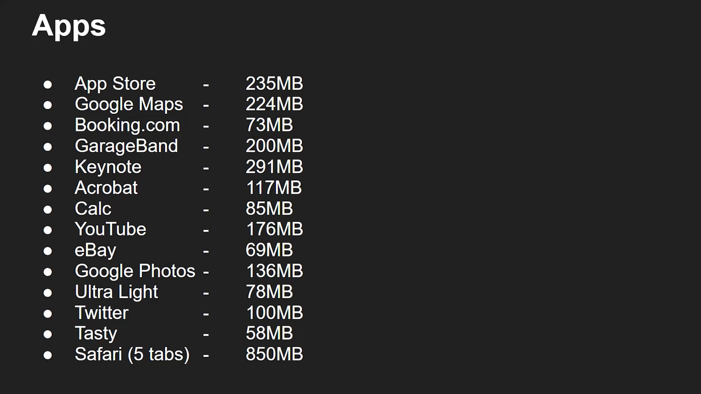Select the "YouTube" app name
This screenshot has width=701, height=394.
coord(110,229)
